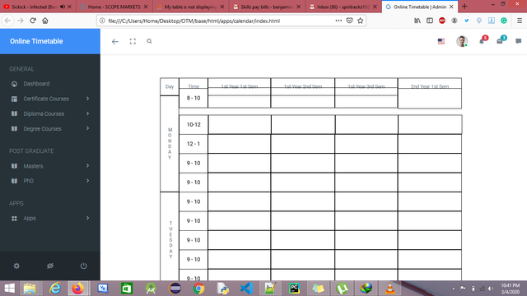The height and width of the screenshot is (296, 527).
Task: Open Visual Studio Code from taskbar
Action: coord(246,289)
